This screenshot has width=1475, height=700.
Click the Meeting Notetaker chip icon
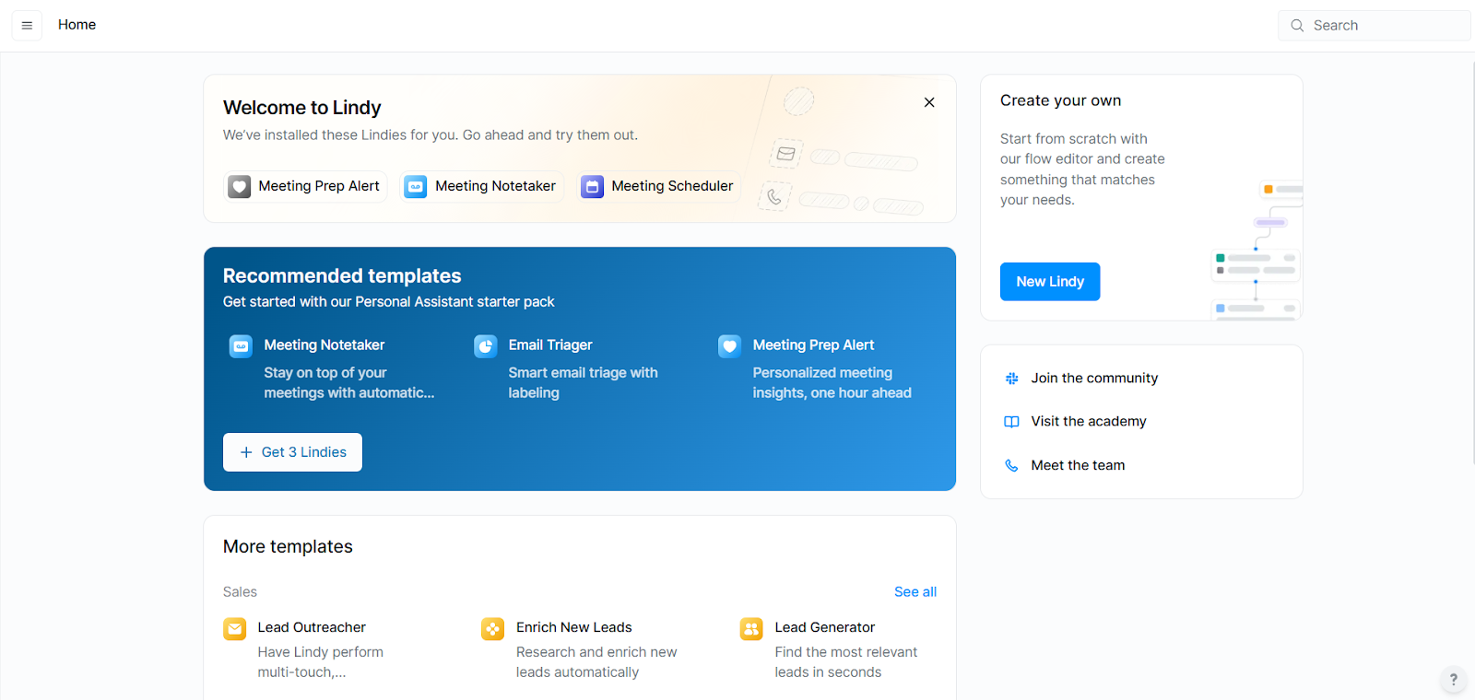coord(416,187)
